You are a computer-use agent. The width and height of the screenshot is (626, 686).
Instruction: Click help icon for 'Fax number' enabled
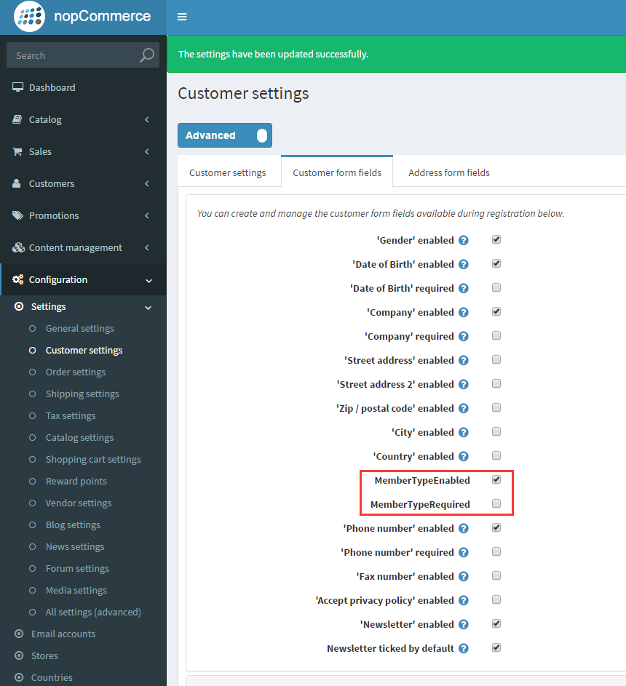tap(464, 576)
